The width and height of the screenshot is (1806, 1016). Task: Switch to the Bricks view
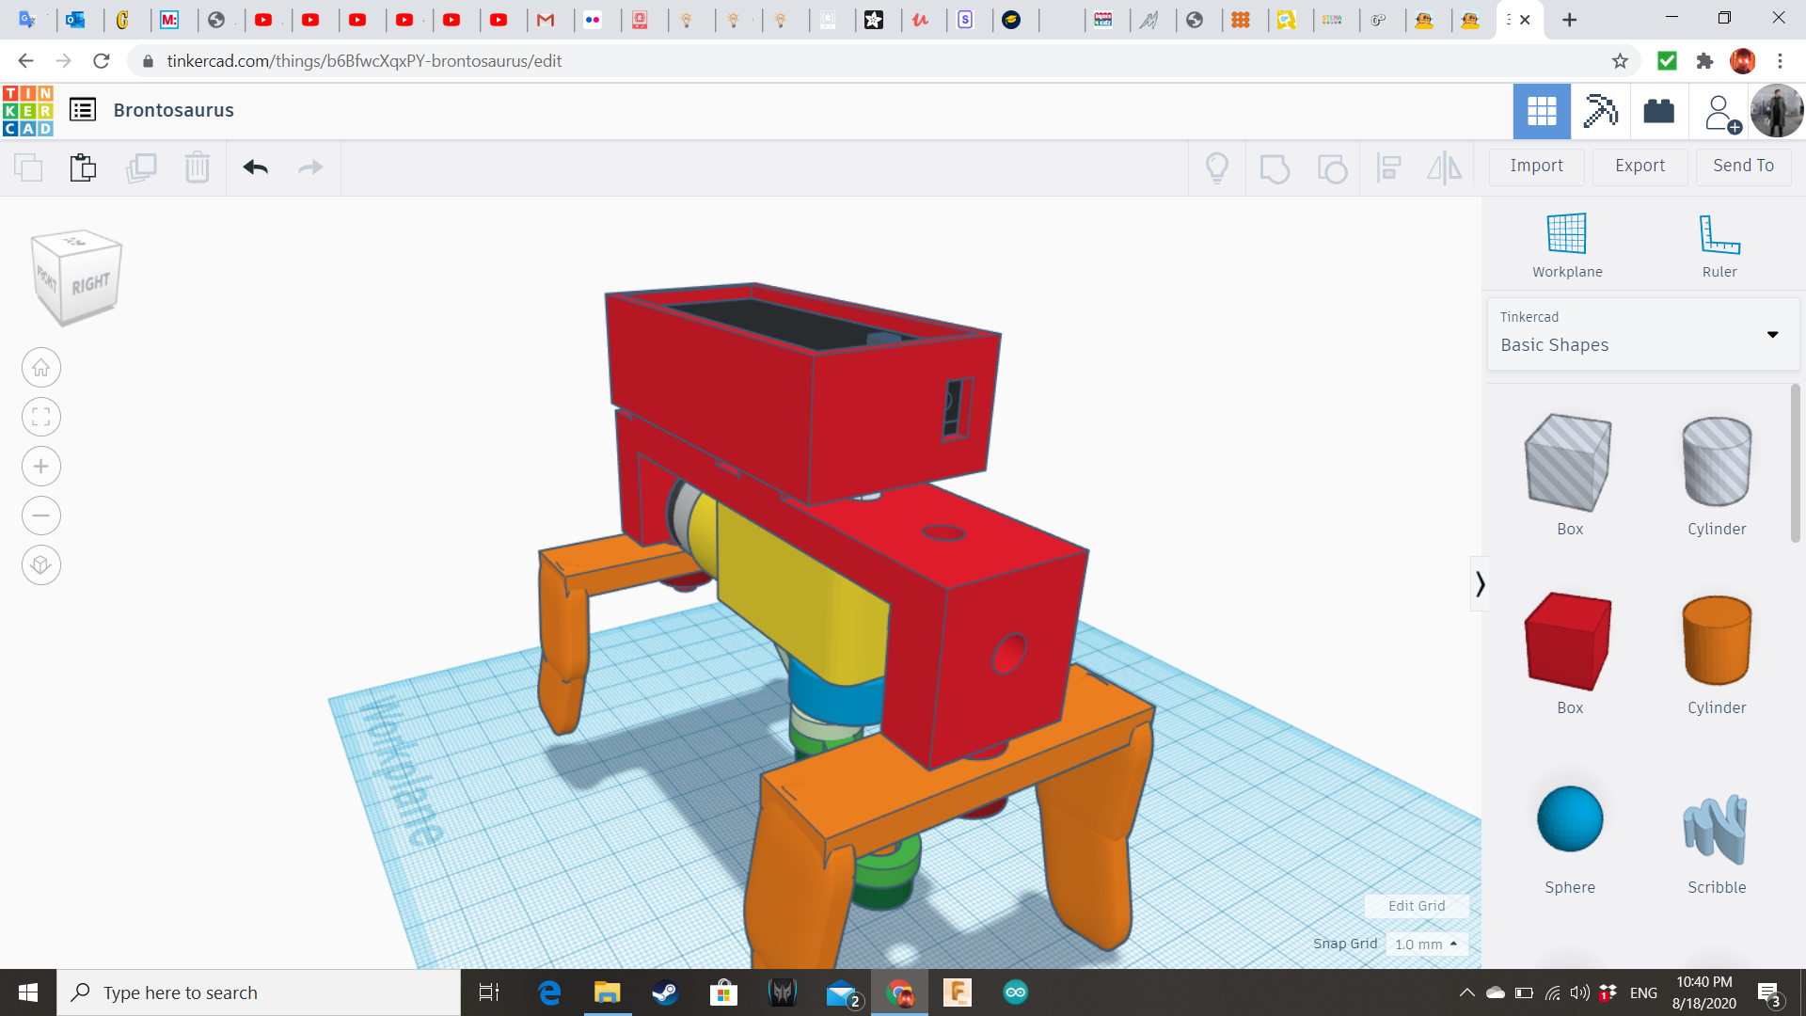point(1658,111)
